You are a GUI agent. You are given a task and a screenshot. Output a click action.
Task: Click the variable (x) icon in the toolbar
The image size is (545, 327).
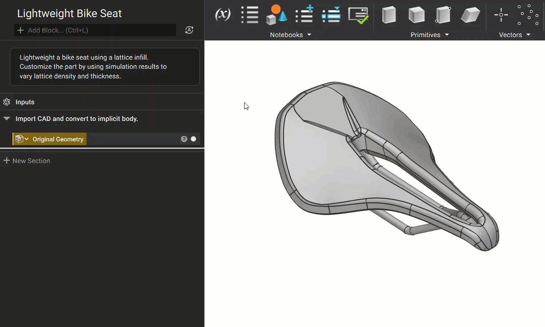coord(223,15)
